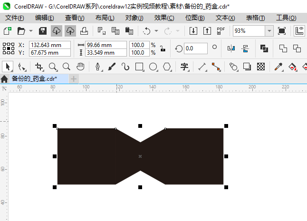Click the width field 99.66 mm

click(x=106, y=45)
